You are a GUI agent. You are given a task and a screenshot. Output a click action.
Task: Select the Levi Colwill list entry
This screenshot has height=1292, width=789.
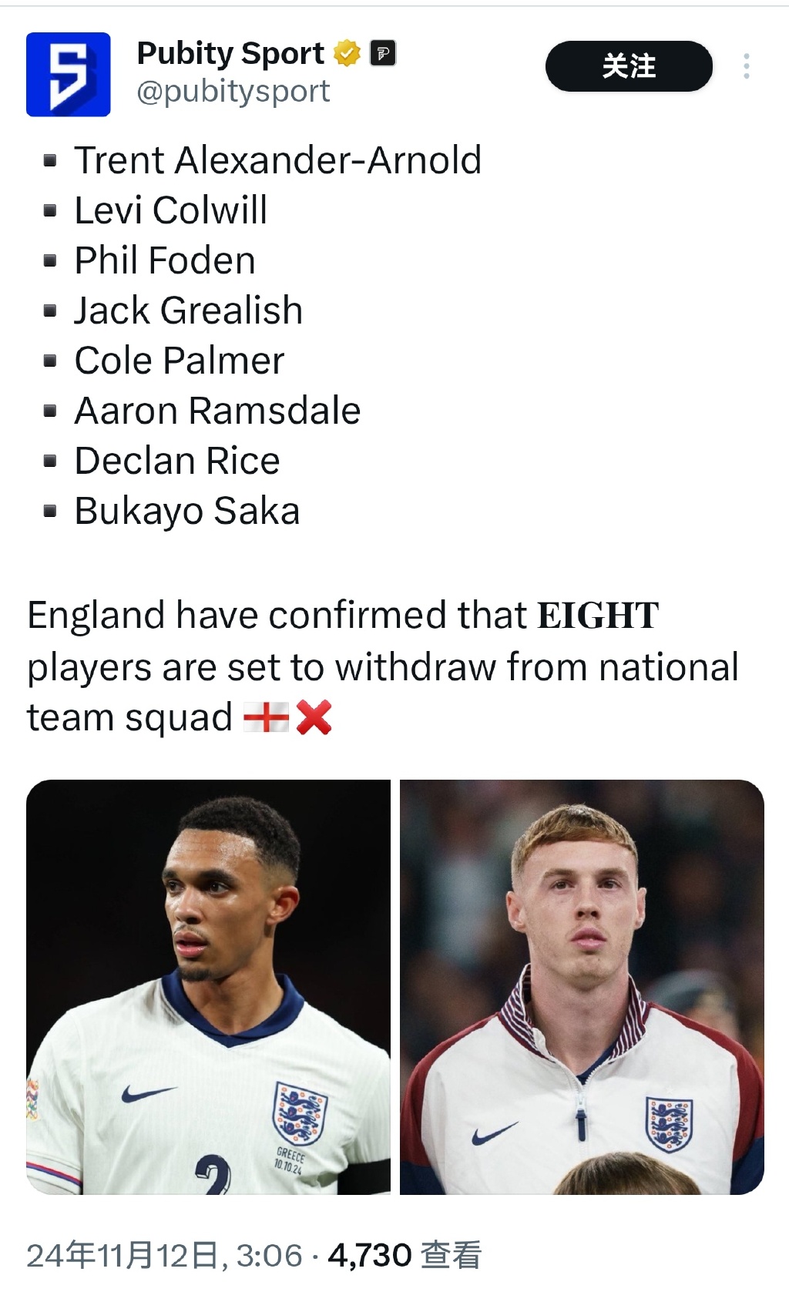click(x=171, y=210)
